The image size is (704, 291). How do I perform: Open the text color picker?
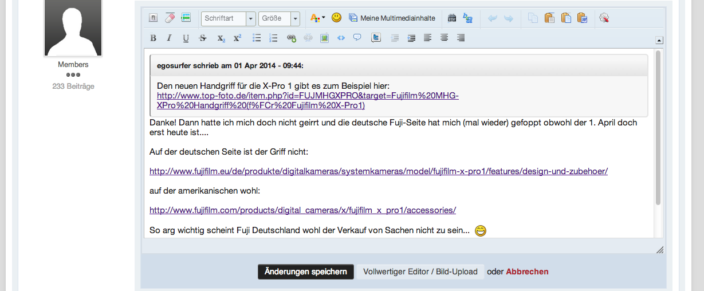[x=317, y=18]
